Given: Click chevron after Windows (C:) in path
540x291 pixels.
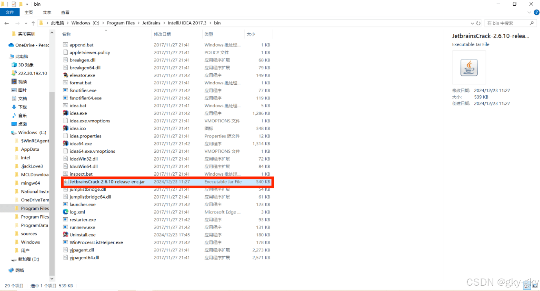Looking at the screenshot, I should pyautogui.click(x=103, y=23).
